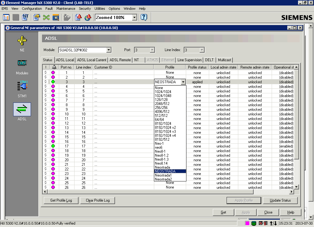Click the tree list view toolbar icon
The height and width of the screenshot is (227, 314).
(6, 17)
